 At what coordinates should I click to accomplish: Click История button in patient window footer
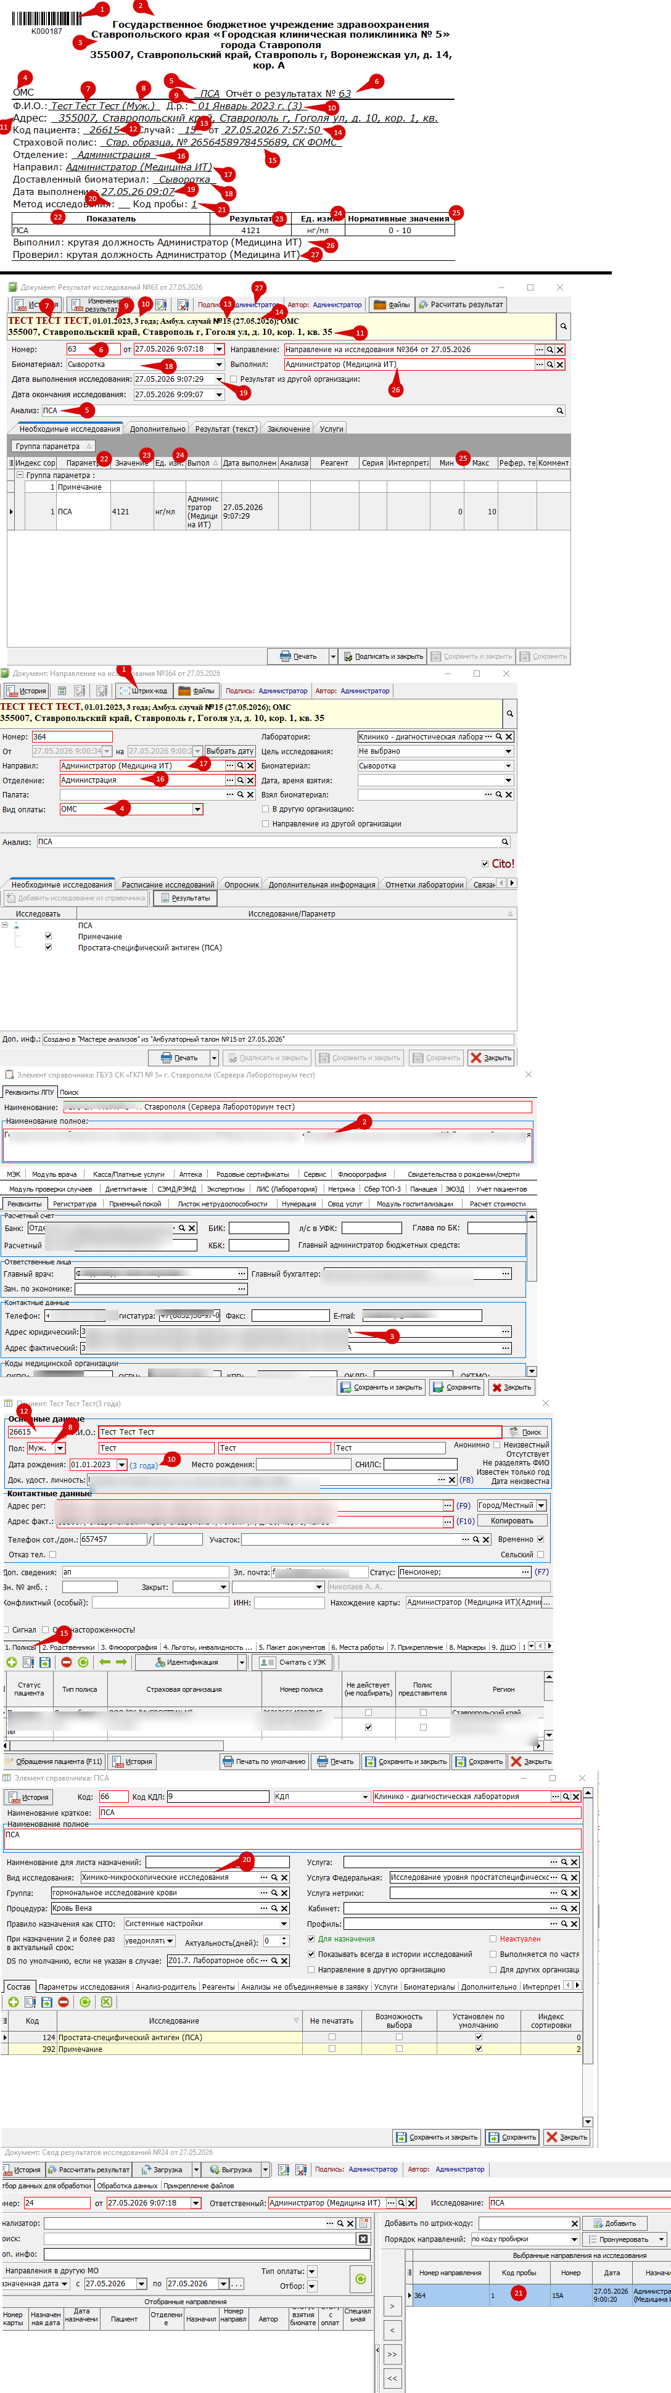click(x=131, y=1761)
